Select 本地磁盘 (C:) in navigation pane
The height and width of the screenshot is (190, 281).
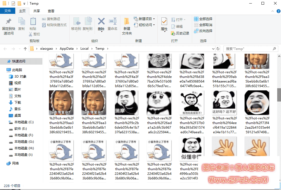[24, 122]
